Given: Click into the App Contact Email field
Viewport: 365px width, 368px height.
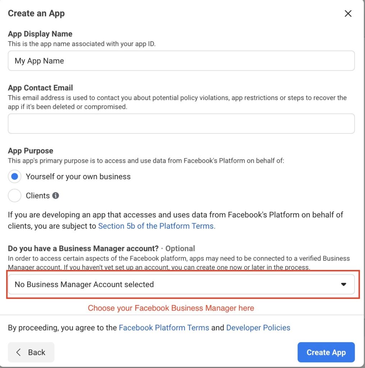Looking at the screenshot, I should [x=181, y=124].
